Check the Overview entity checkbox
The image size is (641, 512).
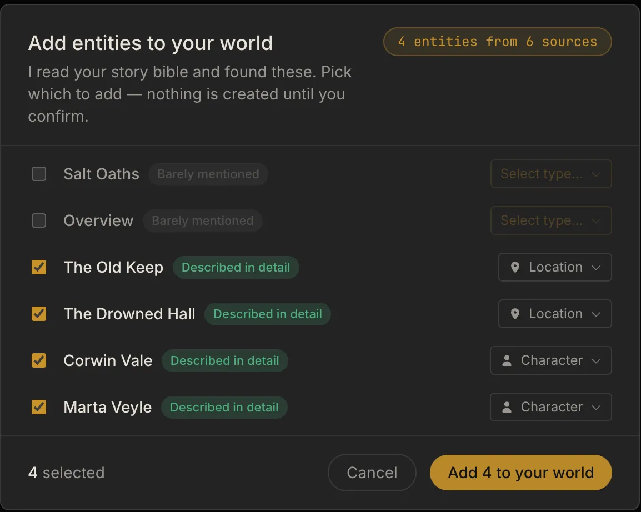tap(39, 220)
